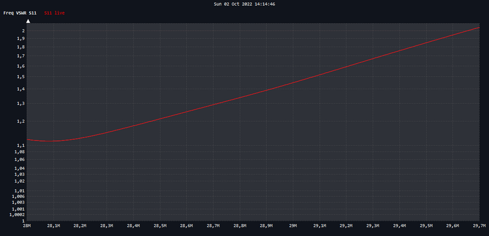The height and width of the screenshot is (236, 489).
Task: Click the 1,01 label on VSWR axis
Action: coord(20,191)
